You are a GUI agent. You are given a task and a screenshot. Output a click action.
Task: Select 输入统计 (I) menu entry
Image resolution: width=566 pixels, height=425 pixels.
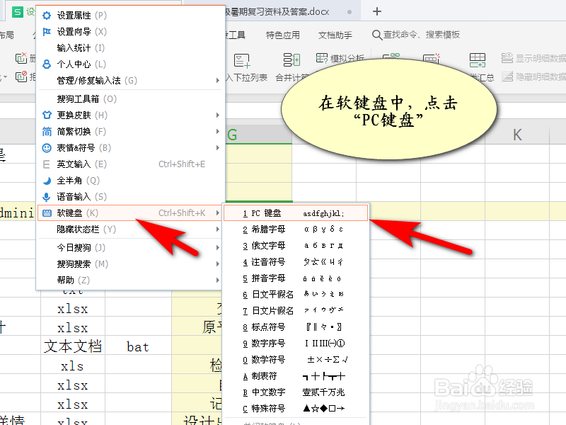coord(131,48)
